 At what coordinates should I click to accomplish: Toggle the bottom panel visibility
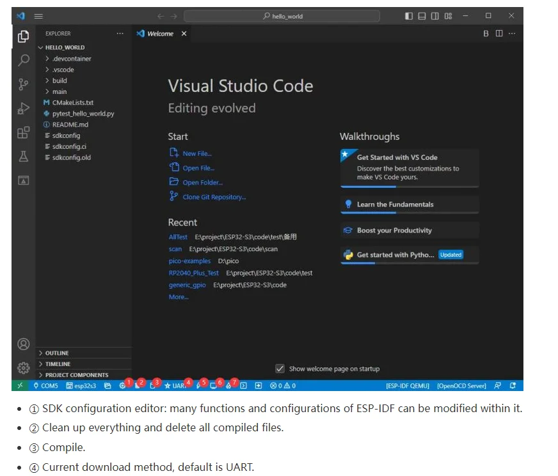tap(422, 16)
